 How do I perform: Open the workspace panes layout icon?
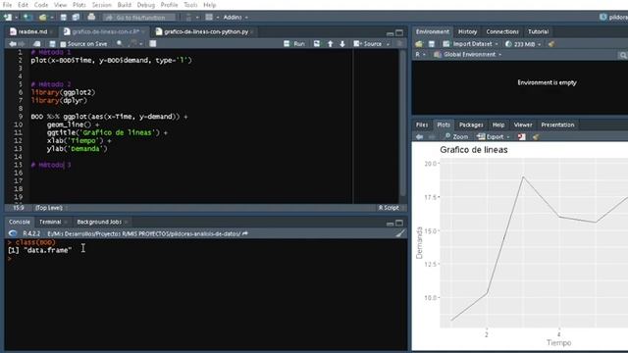[209, 18]
